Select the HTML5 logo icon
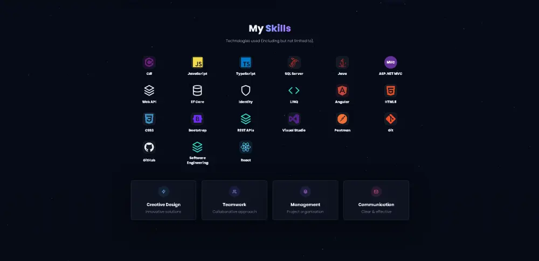539x261 pixels. [390, 90]
